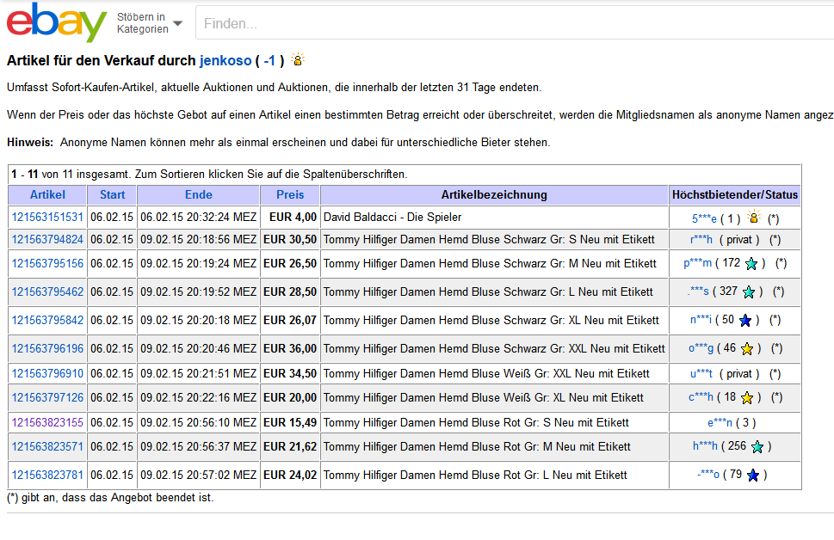Sort by the Artikel column header

(47, 195)
